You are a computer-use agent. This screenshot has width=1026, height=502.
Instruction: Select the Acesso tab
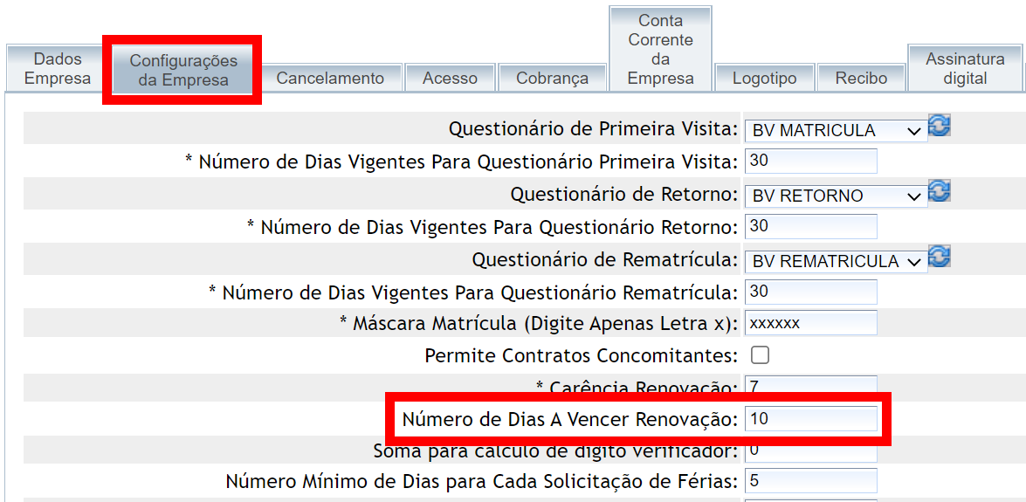(x=451, y=78)
